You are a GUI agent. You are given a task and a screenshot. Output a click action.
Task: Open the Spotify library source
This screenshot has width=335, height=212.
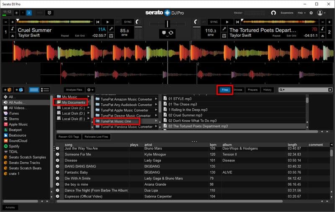[15, 146]
